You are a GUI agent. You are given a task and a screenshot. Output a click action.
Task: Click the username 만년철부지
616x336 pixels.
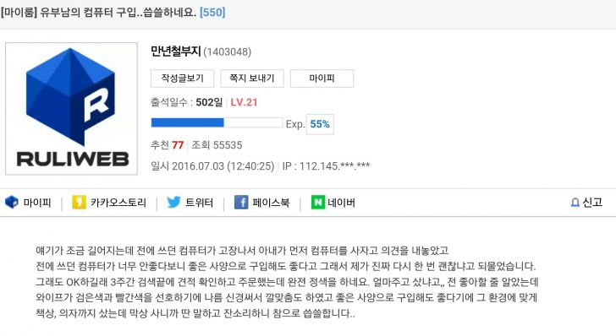(176, 51)
